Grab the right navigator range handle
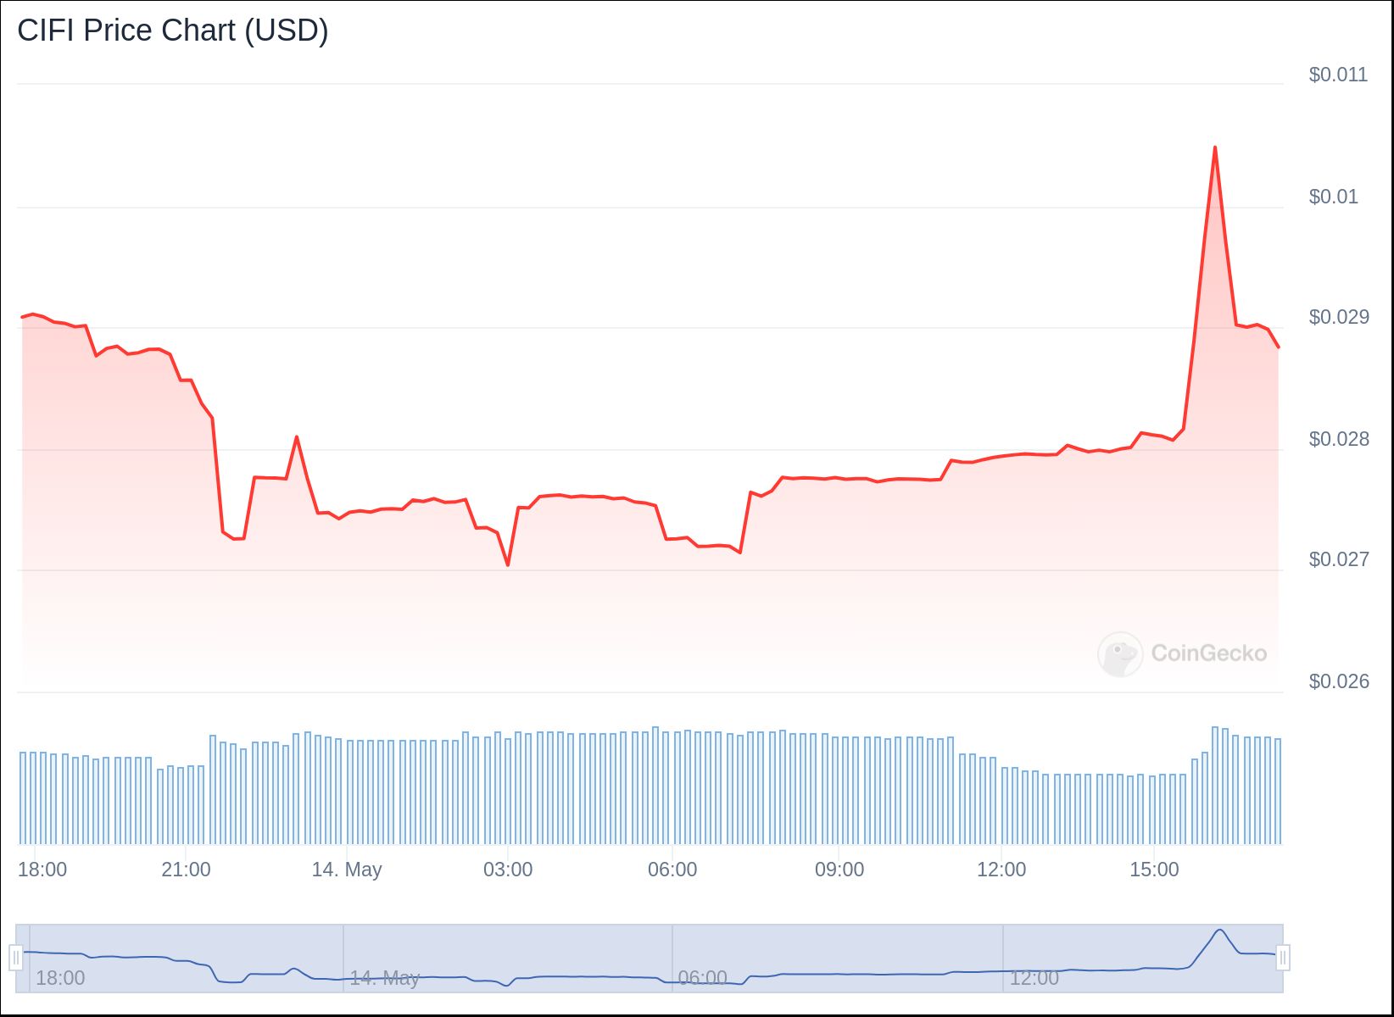This screenshot has width=1394, height=1017. pos(1283,959)
